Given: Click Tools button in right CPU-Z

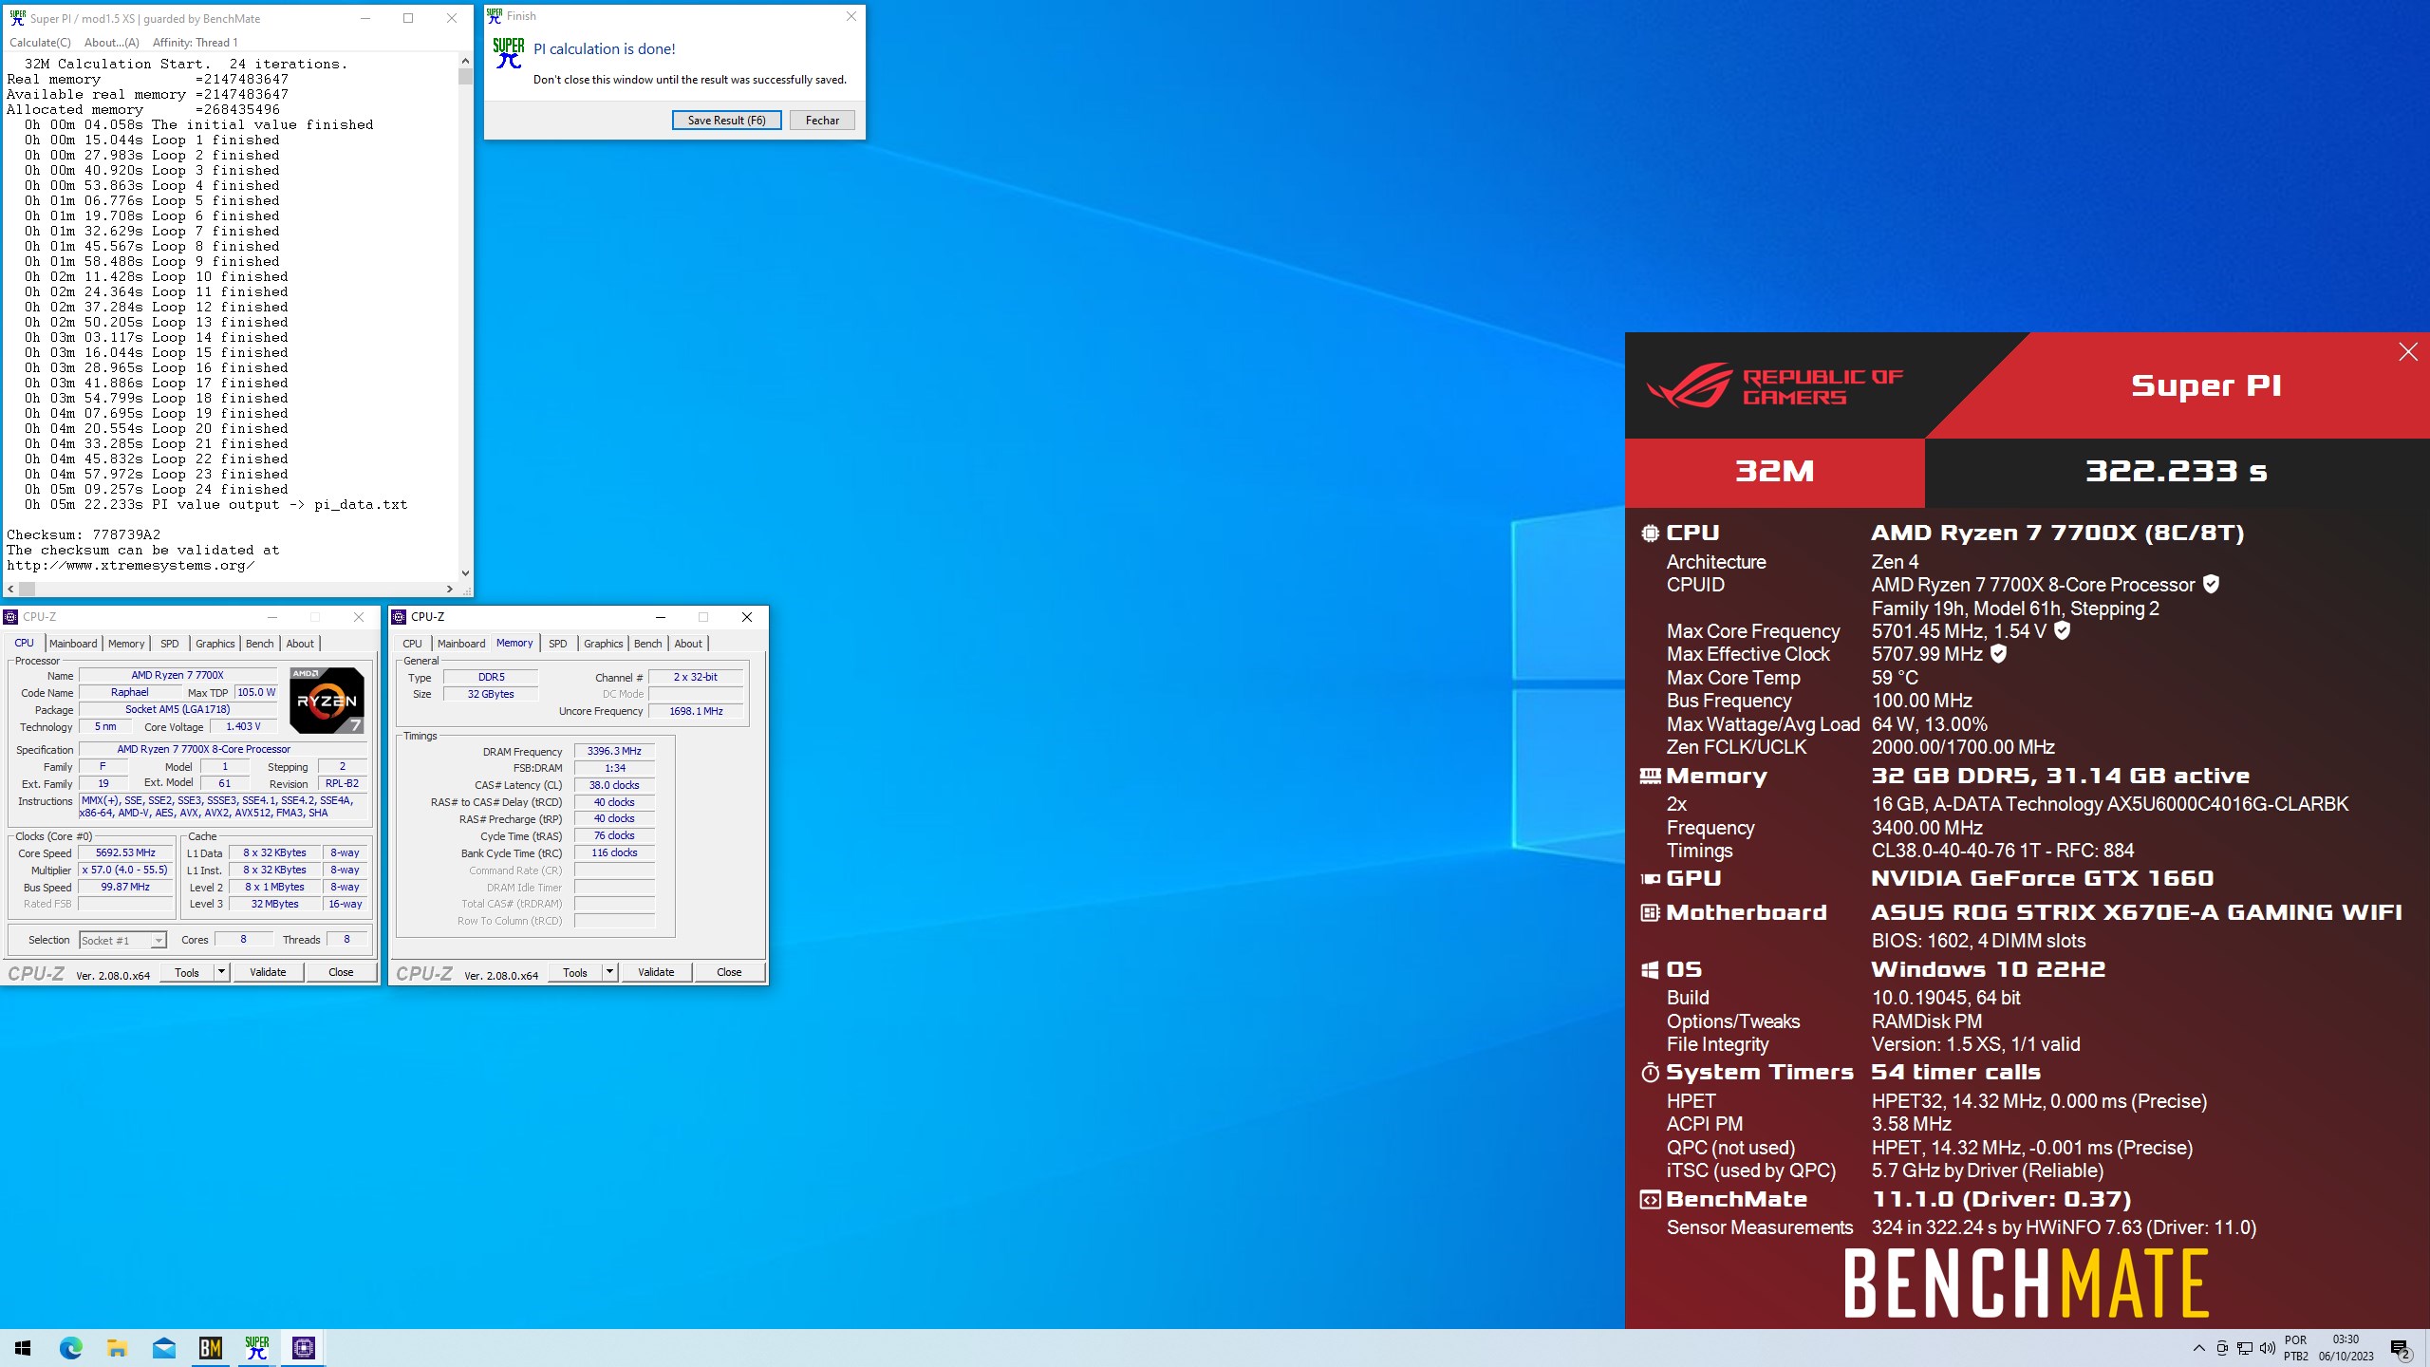Looking at the screenshot, I should tap(575, 972).
